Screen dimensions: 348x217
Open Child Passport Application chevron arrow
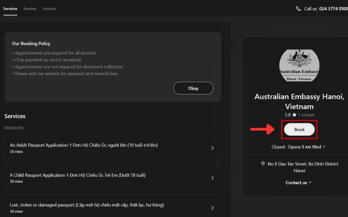[212, 178]
